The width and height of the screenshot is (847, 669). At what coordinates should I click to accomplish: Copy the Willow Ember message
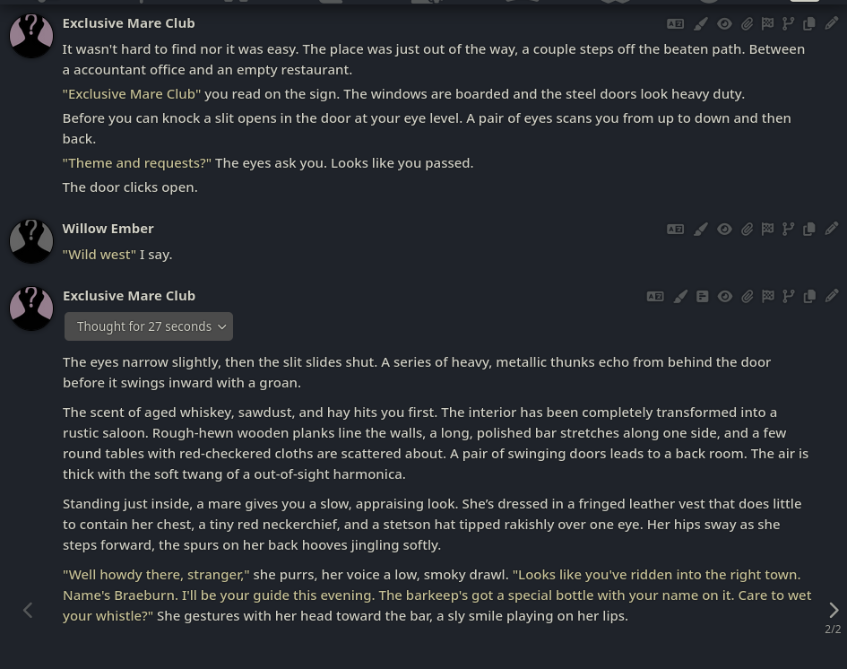click(809, 229)
